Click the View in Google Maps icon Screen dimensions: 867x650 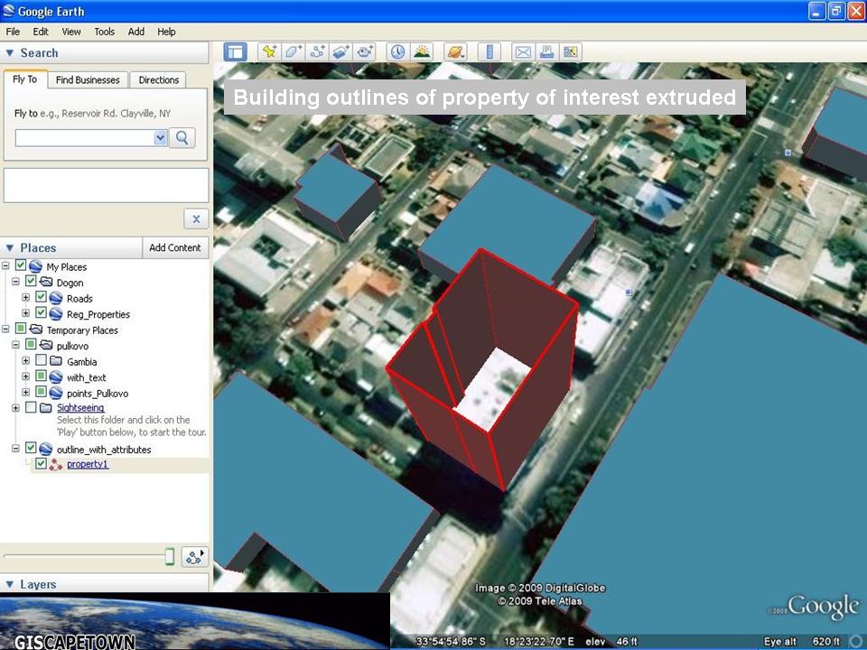coord(570,52)
